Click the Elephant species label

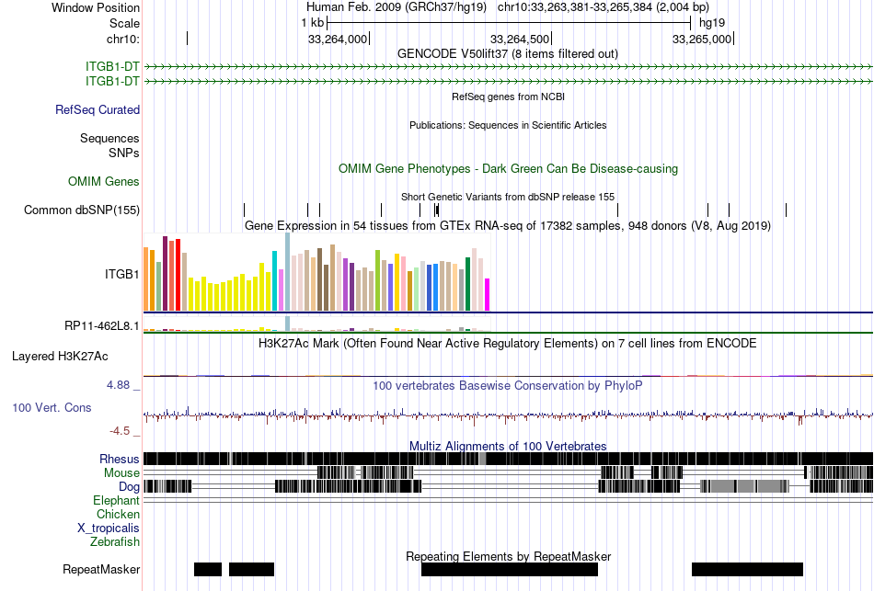[117, 500]
